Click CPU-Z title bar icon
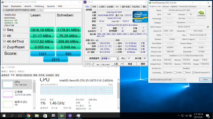Viewport: 213px width, 119px height. (x=85, y=2)
